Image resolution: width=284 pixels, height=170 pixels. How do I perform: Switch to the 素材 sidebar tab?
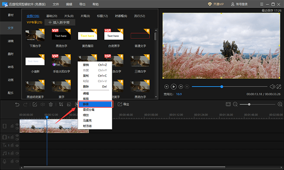tap(10, 15)
